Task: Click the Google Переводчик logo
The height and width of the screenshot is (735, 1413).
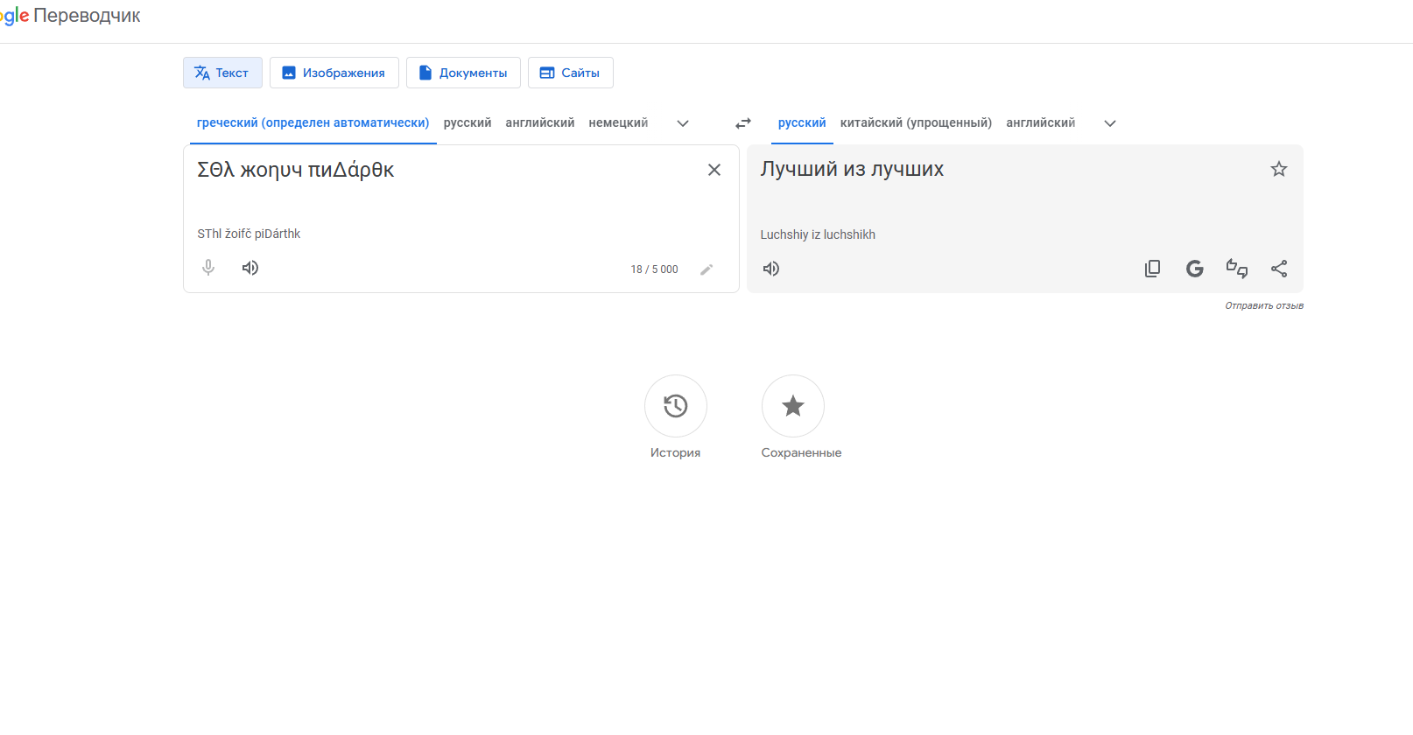Action: pos(70,16)
